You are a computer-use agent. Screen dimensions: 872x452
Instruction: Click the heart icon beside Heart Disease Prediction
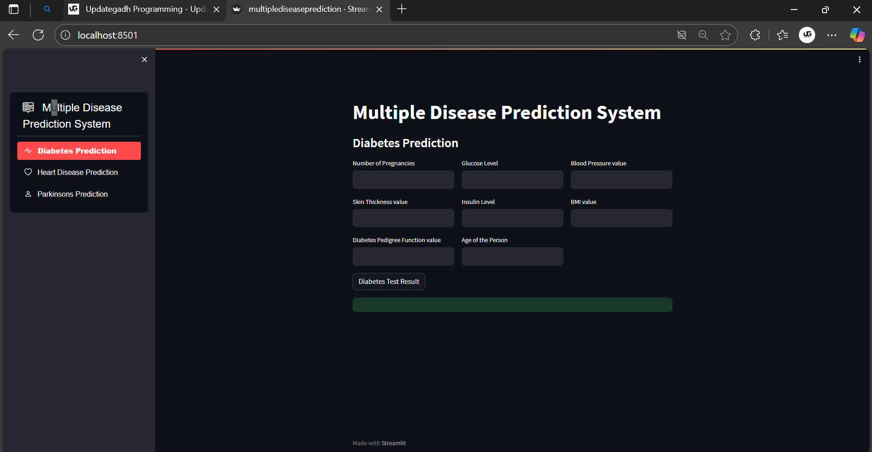pos(28,172)
